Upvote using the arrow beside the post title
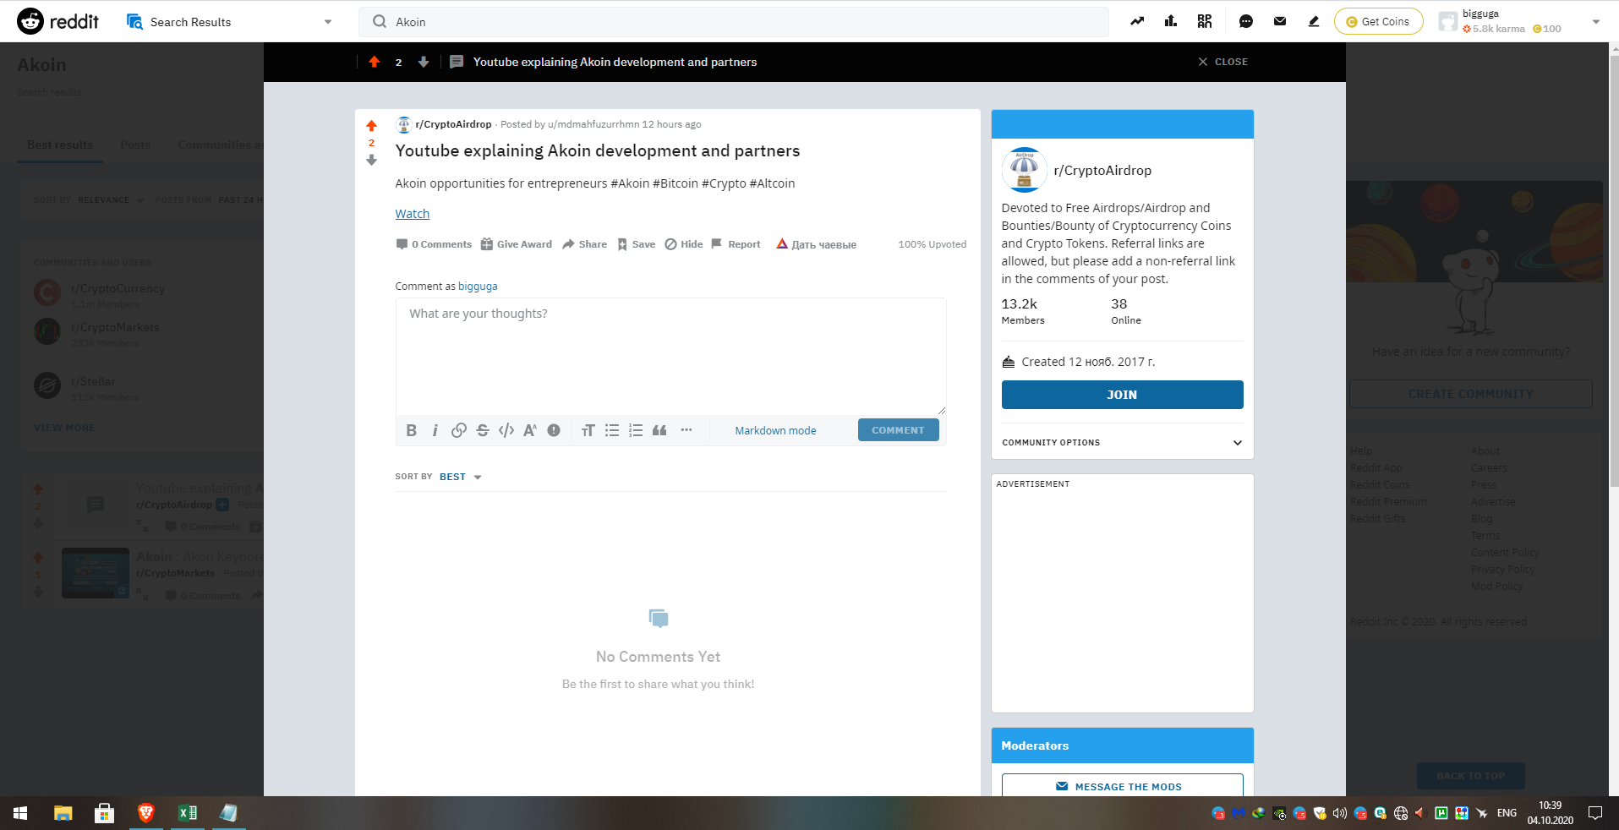This screenshot has height=830, width=1619. tap(371, 126)
